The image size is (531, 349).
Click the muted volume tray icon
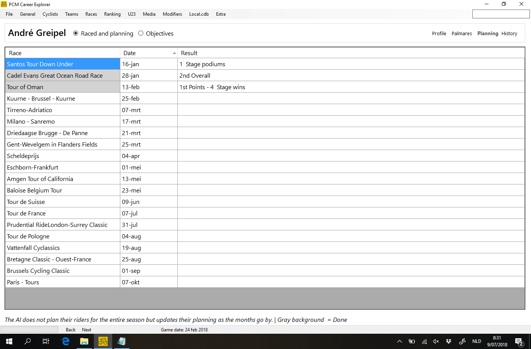(x=436, y=341)
